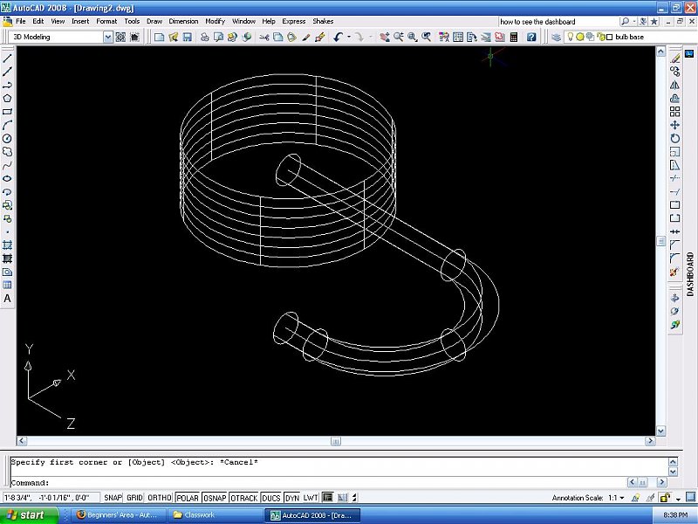Toggle OTRACK in status bar

coord(244,498)
